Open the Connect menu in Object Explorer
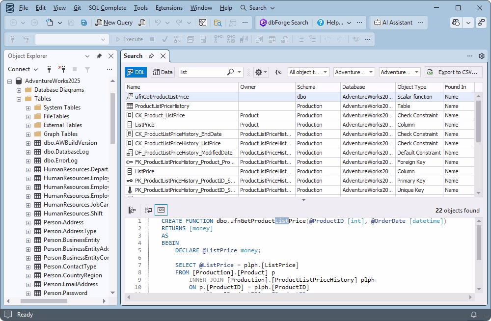The image size is (491, 321). click(23, 69)
